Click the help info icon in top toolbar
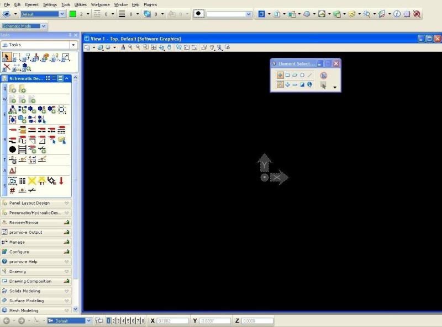 click(x=397, y=14)
